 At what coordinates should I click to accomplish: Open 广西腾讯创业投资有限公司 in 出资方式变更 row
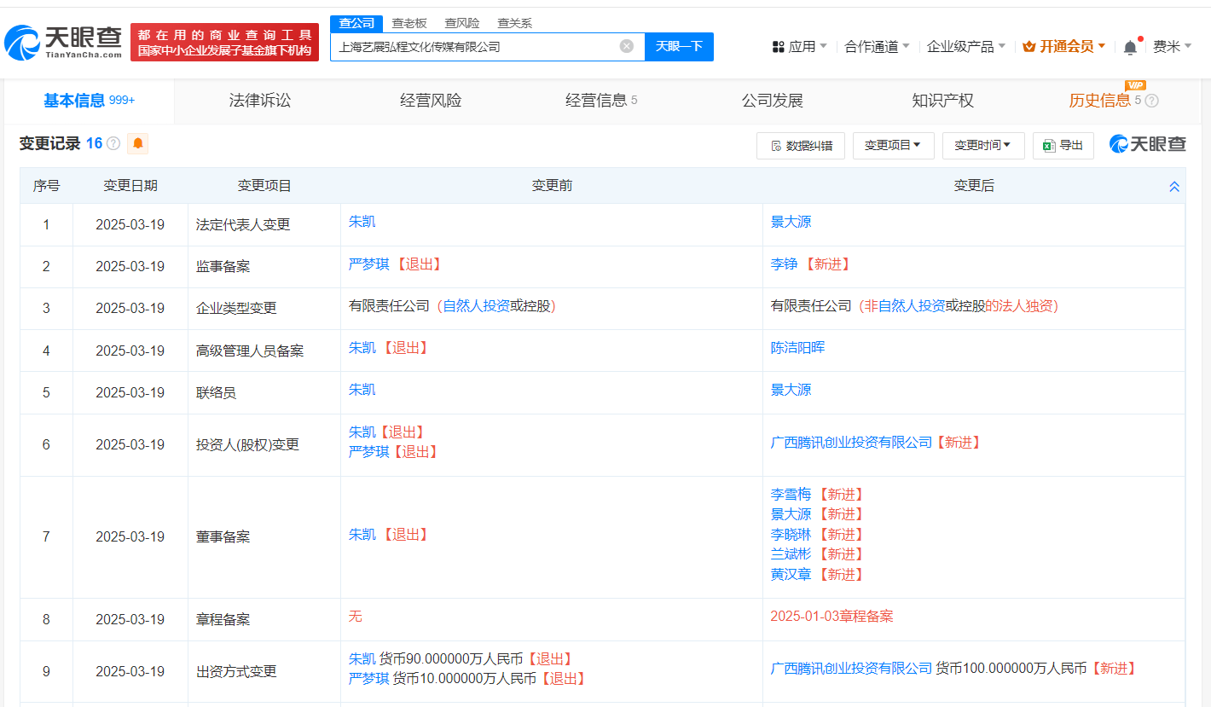tap(851, 668)
